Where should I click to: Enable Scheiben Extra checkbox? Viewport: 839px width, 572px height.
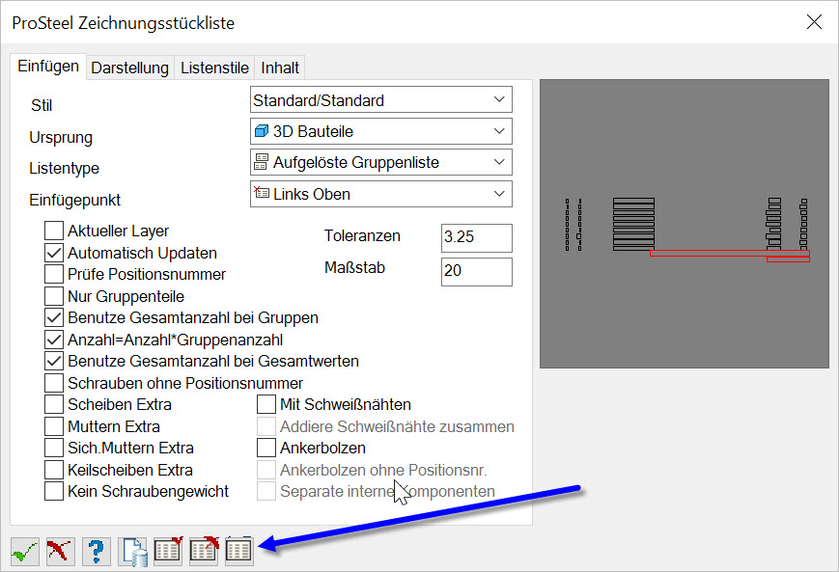[54, 405]
